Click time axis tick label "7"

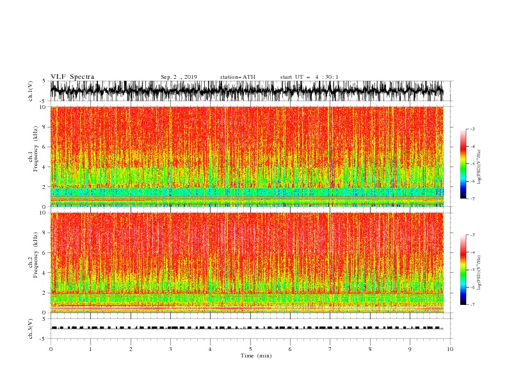[330, 349]
